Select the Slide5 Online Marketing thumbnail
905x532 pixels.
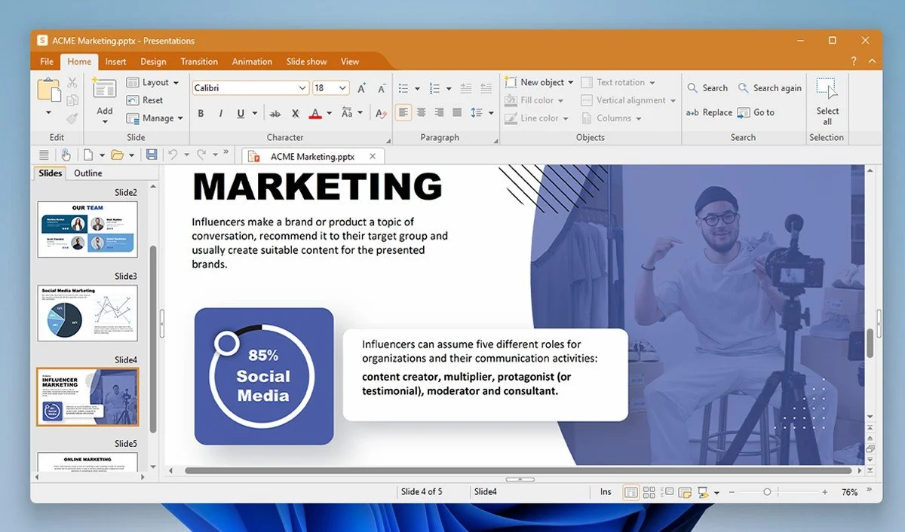pyautogui.click(x=87, y=462)
